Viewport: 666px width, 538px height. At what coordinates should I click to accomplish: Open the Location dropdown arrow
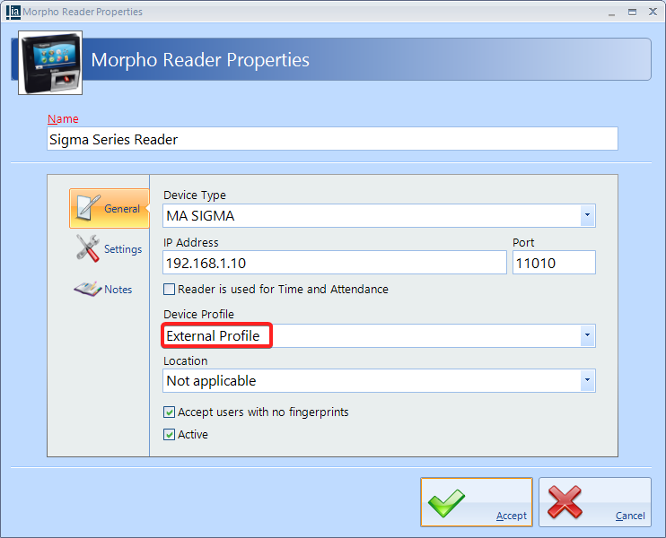[x=587, y=380]
